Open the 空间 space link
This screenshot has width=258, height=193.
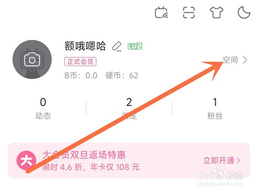230,60
